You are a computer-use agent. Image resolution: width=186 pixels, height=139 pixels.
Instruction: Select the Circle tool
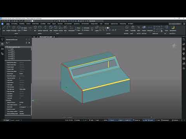(x=19, y=29)
